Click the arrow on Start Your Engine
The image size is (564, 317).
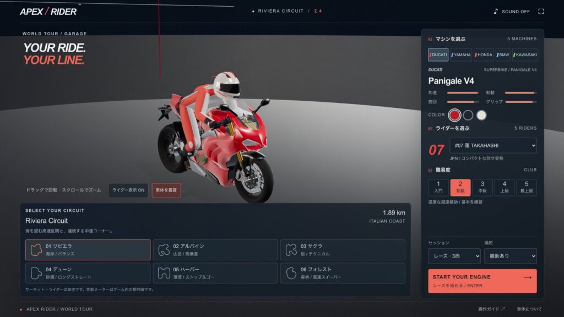click(x=528, y=277)
